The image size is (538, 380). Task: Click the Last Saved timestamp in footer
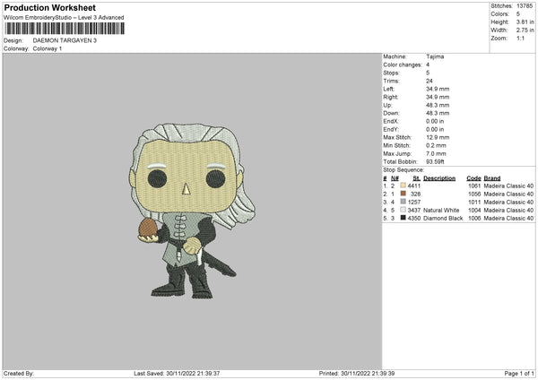(177, 373)
